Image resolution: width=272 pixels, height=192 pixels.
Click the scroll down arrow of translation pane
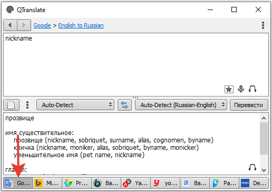click(x=264, y=170)
